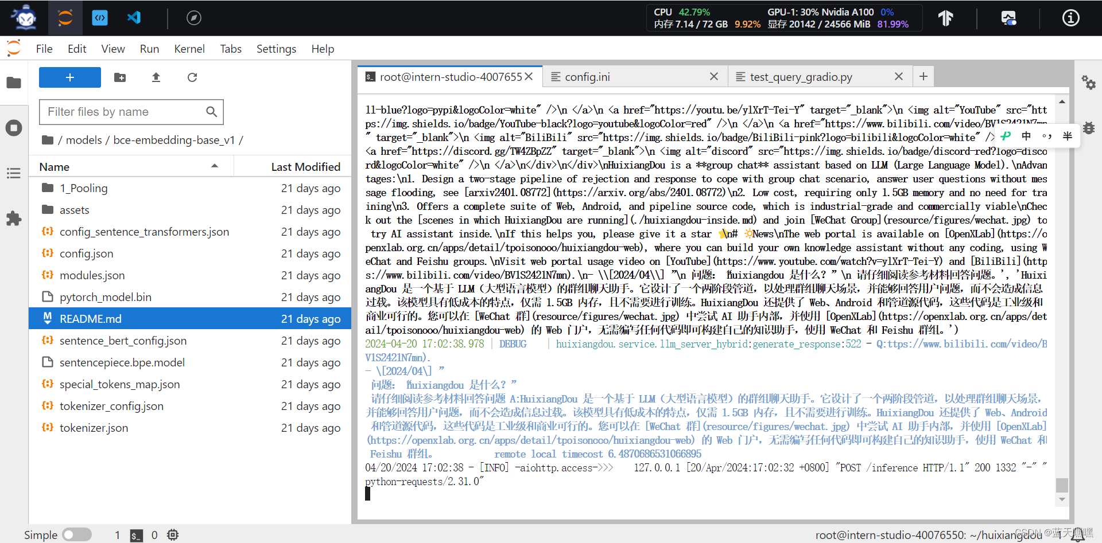Toggle the punctuation mode in IME toolbar
The width and height of the screenshot is (1102, 543).
pos(1047,136)
